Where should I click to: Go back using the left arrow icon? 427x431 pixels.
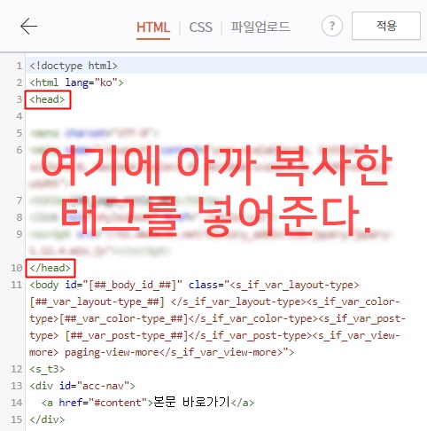click(x=28, y=26)
